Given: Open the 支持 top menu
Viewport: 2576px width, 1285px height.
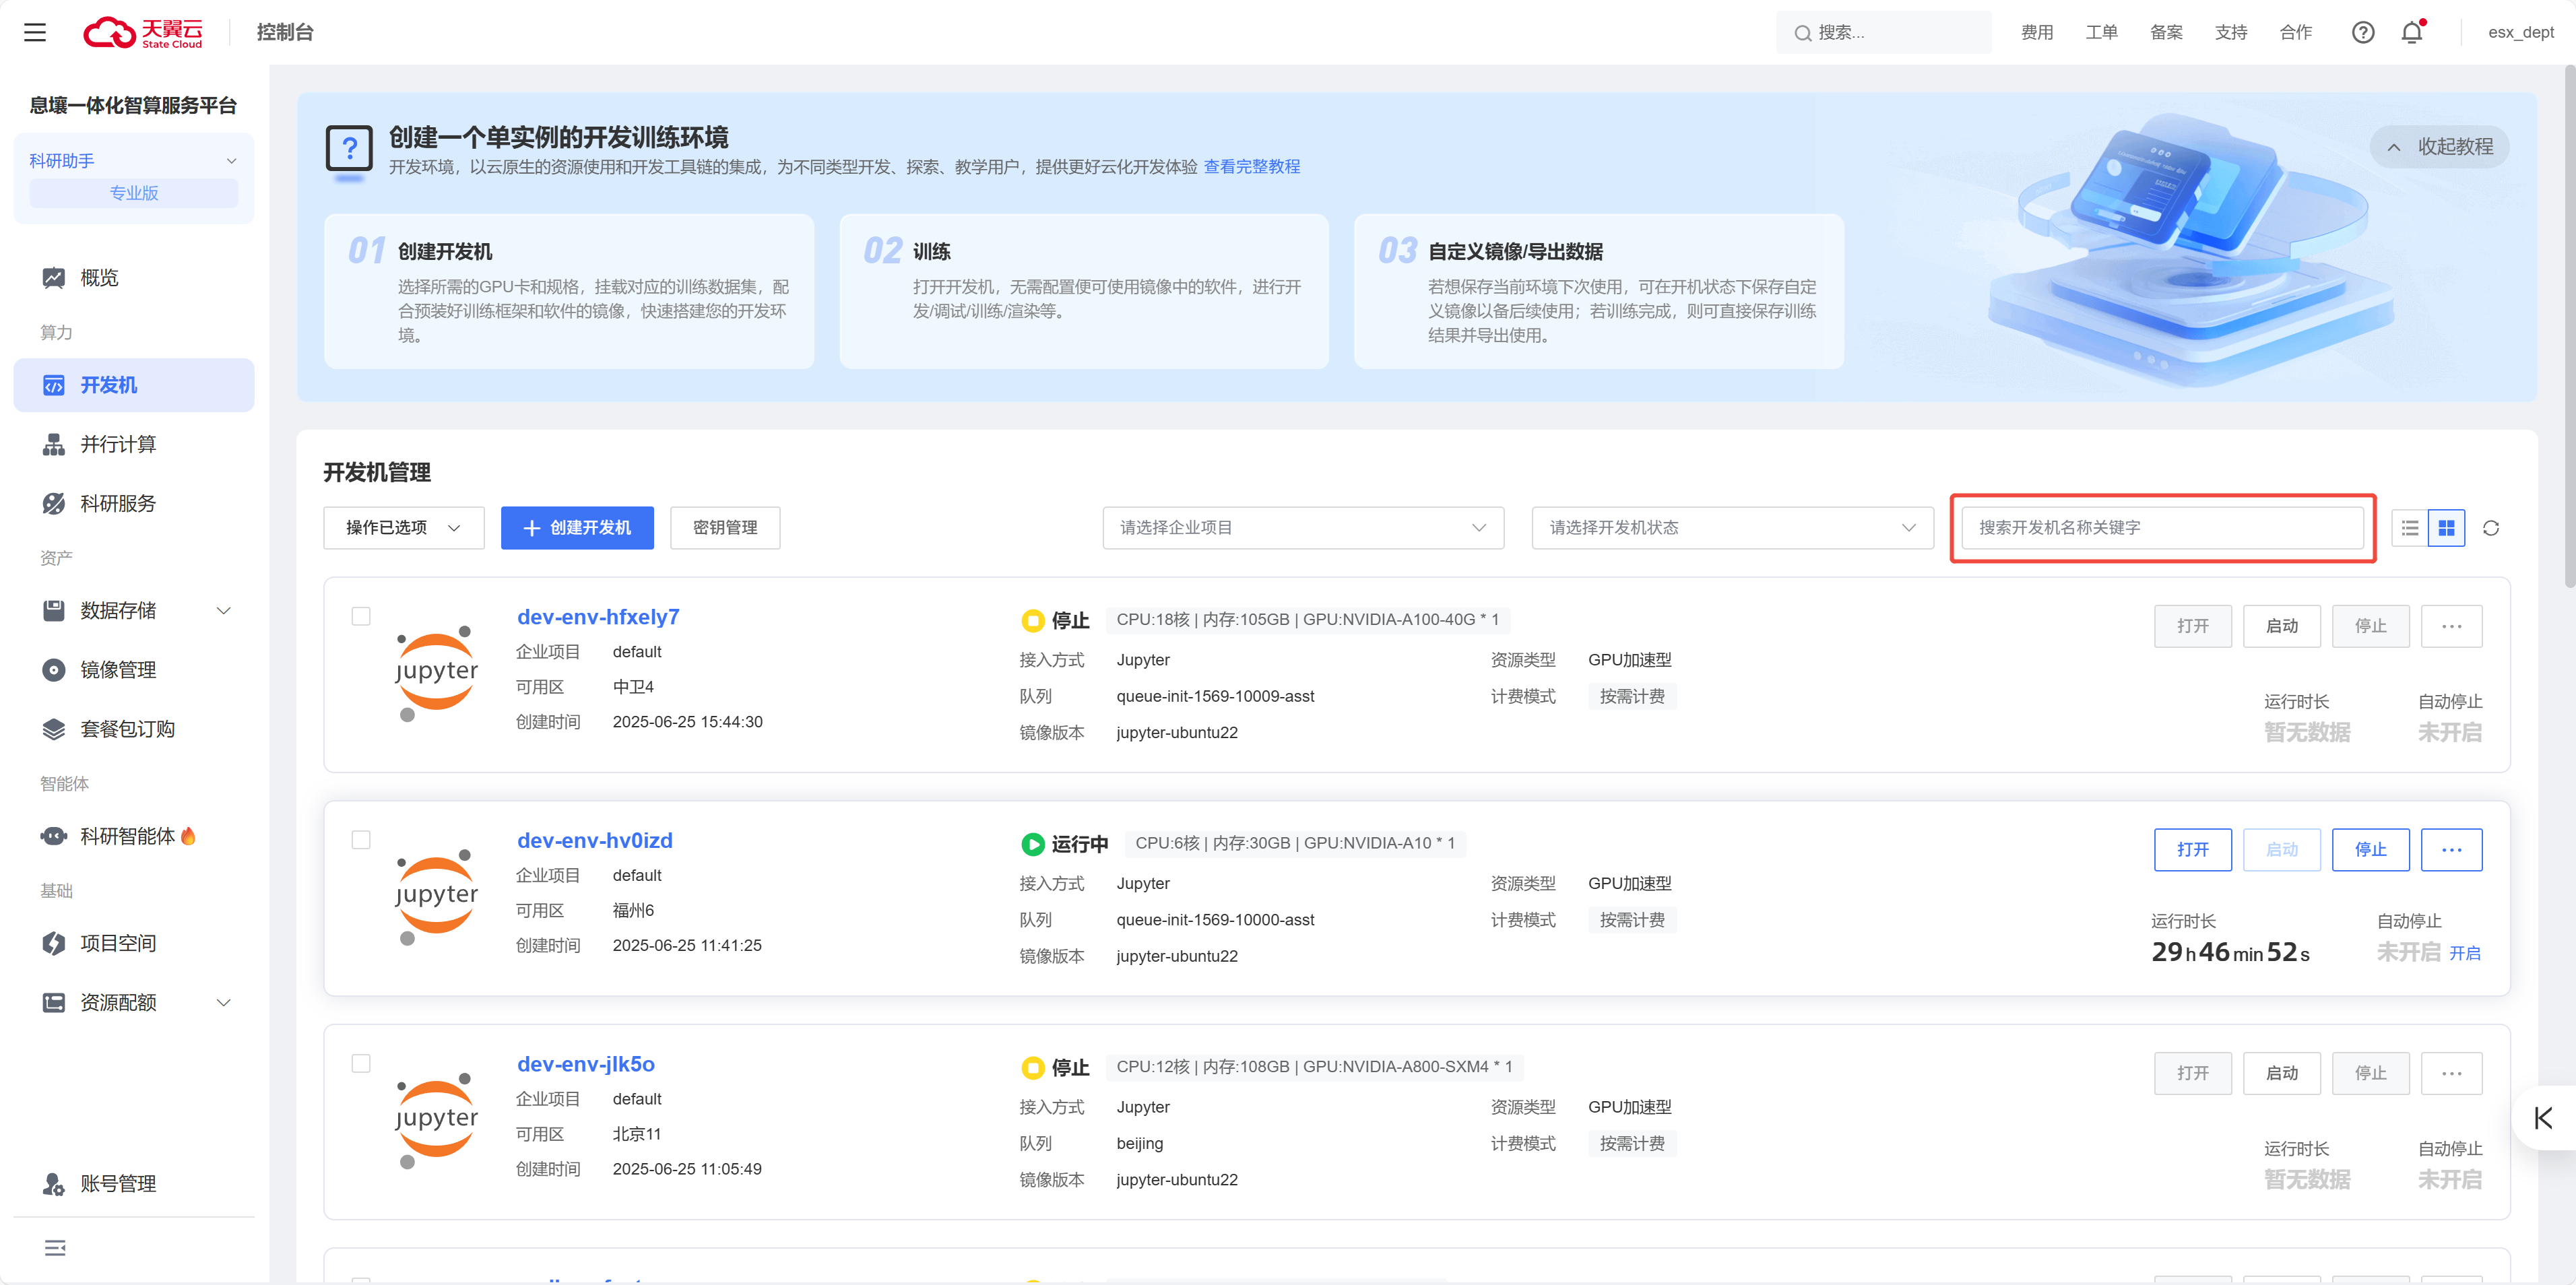Looking at the screenshot, I should pos(2230,32).
